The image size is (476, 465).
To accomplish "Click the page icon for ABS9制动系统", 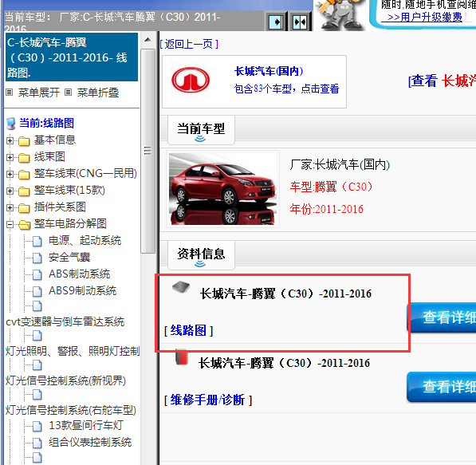I will (37, 292).
